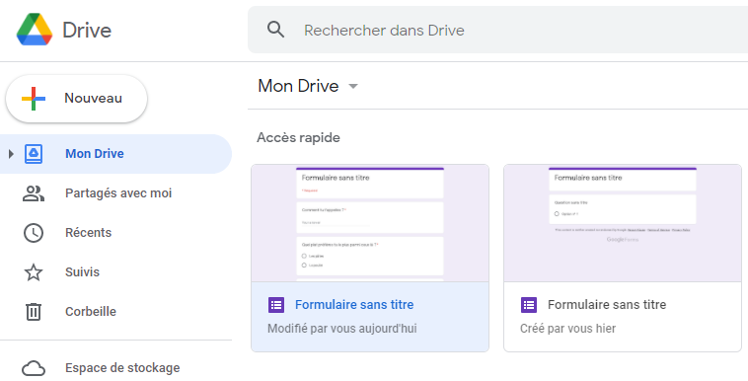Screen dimensions: 748x381
Task: Click the Google Drive logo icon
Action: pyautogui.click(x=35, y=30)
